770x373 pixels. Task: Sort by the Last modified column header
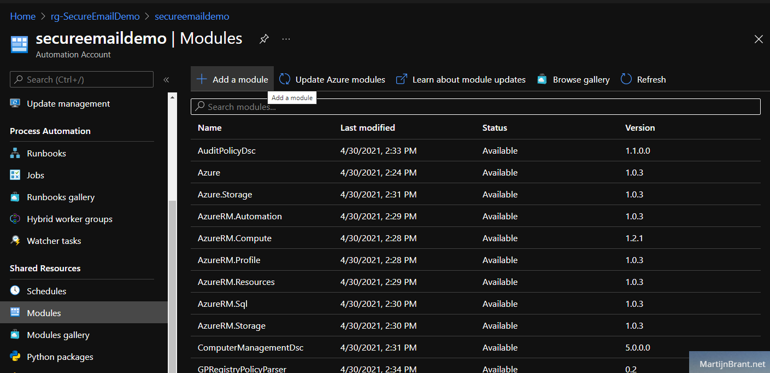pos(368,127)
